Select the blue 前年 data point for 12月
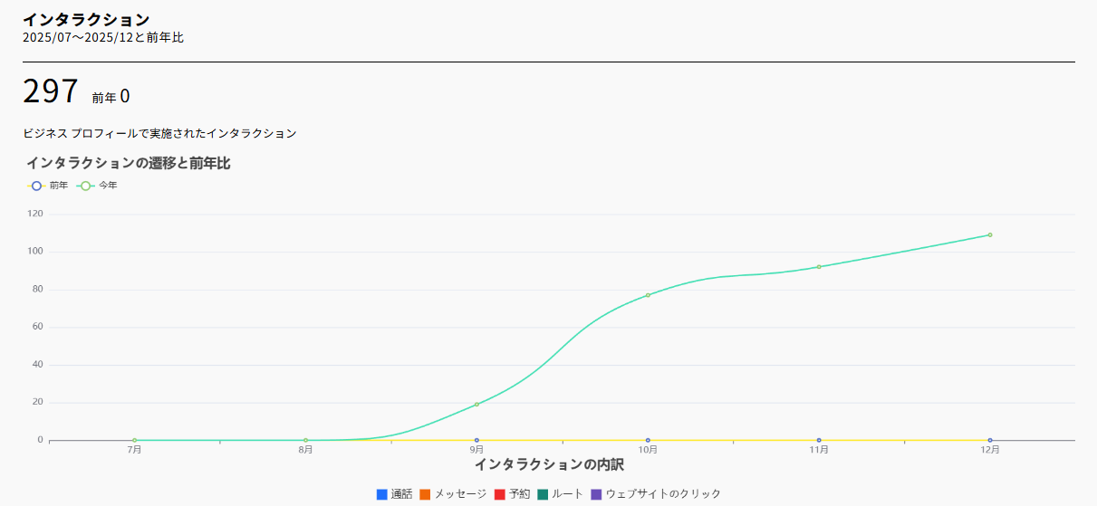1097x506 pixels. (990, 440)
